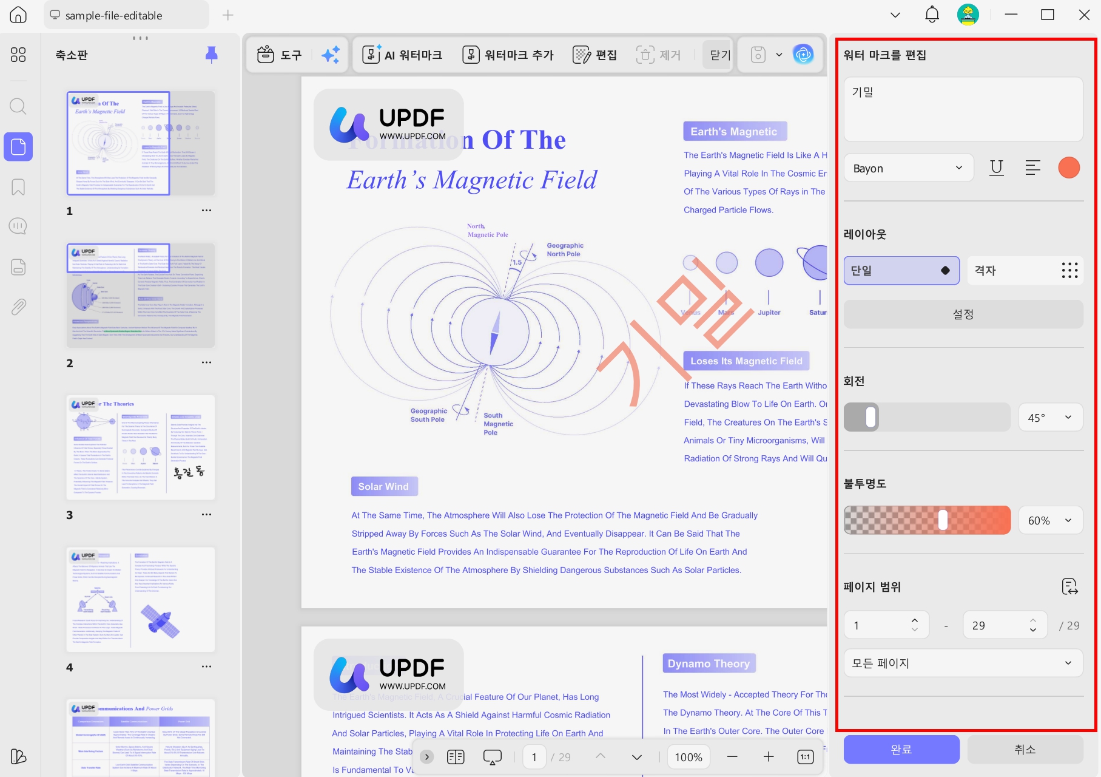This screenshot has height=777, width=1101.
Task: Add a new tab with plus
Action: (228, 15)
